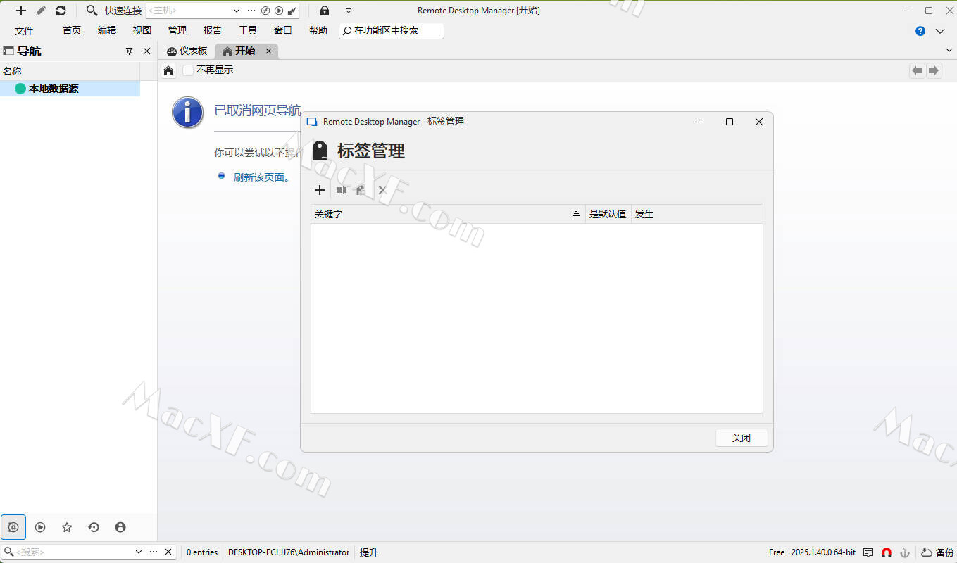Viewport: 957px width, 563px height.
Task: Open the tab list dropdown at the right of the tabs
Action: pyautogui.click(x=949, y=51)
